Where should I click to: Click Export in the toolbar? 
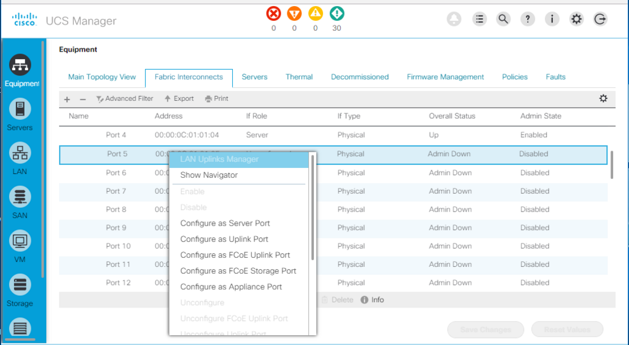[179, 98]
